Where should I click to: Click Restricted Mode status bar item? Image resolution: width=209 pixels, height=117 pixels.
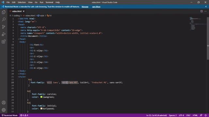pyautogui.click(x=9, y=115)
